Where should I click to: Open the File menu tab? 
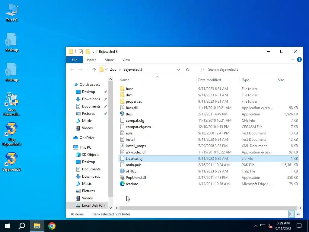pos(75,60)
